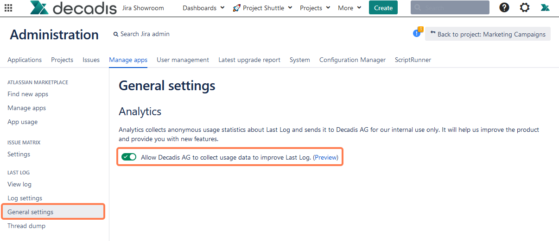
Task: Open Thread dump in the sidebar
Action: (26, 226)
